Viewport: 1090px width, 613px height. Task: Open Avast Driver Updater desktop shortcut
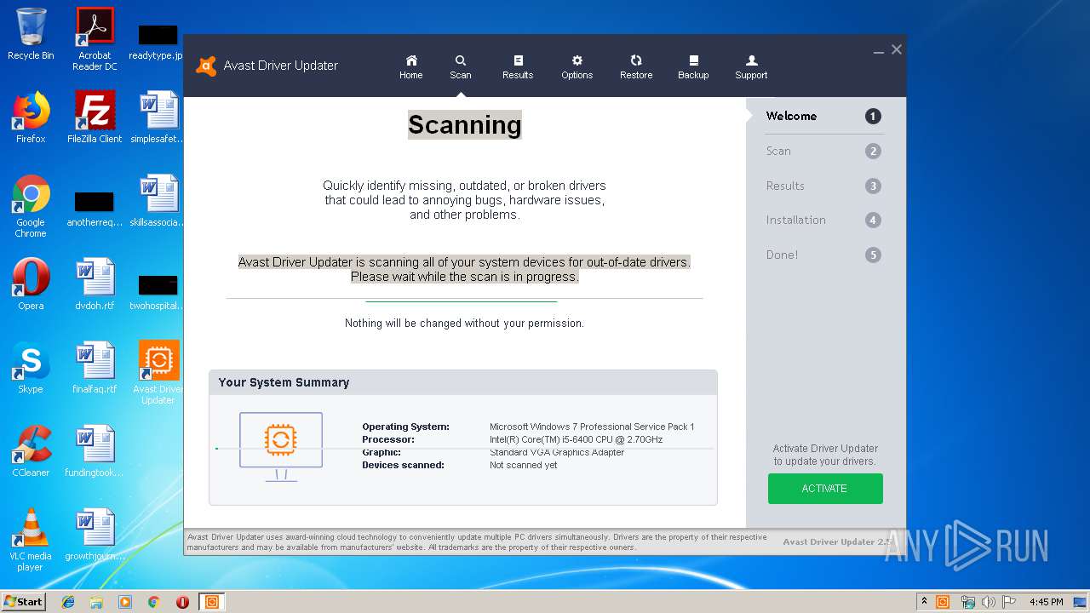click(158, 373)
